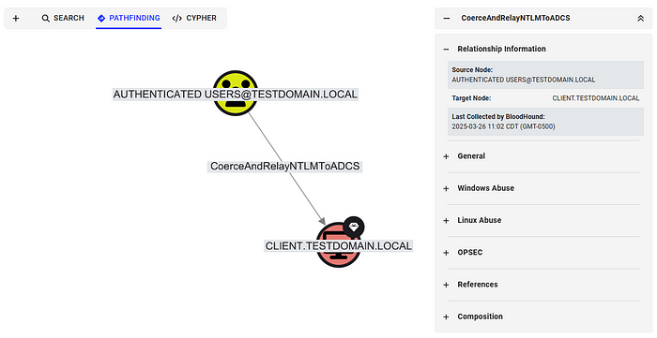
Task: Click the source node value AUTHENTICATED USERS@TESTDOMAIN.LOCAL
Action: coord(524,80)
